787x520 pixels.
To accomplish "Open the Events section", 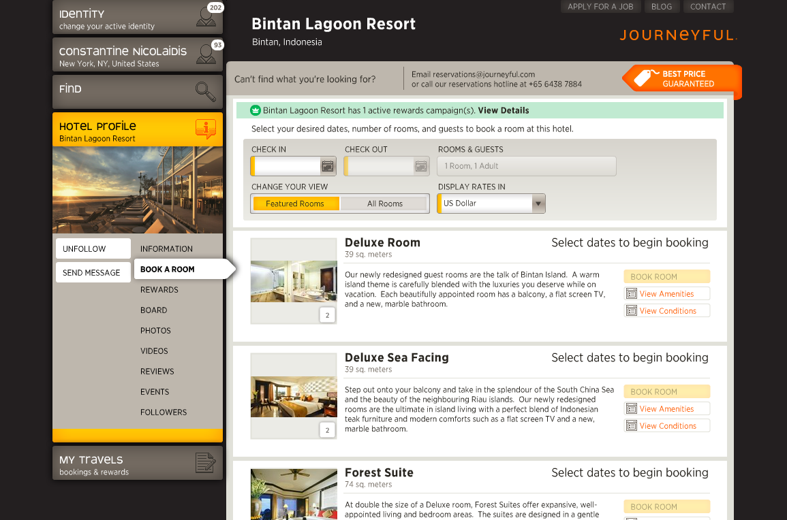I will (155, 392).
